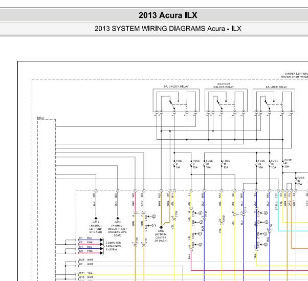Click the D/L UNLOCK RELAY switch contact symbol
The height and width of the screenshot is (281, 308).
[x=172, y=105]
